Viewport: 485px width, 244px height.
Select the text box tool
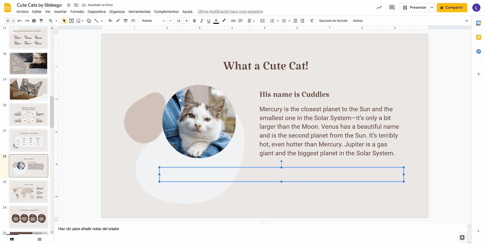(x=72, y=21)
